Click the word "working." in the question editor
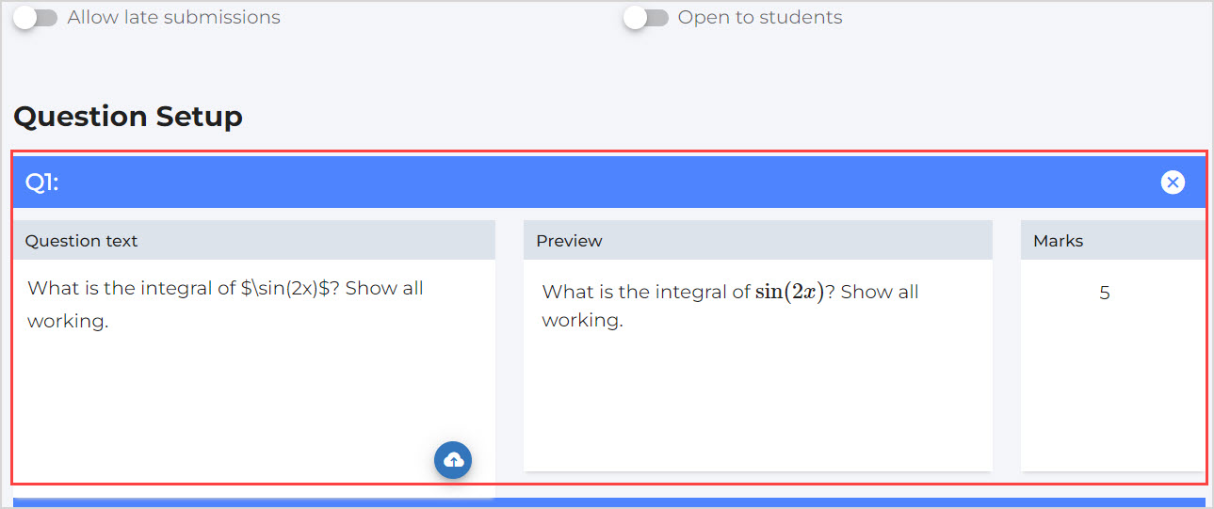The height and width of the screenshot is (509, 1214). 68,322
